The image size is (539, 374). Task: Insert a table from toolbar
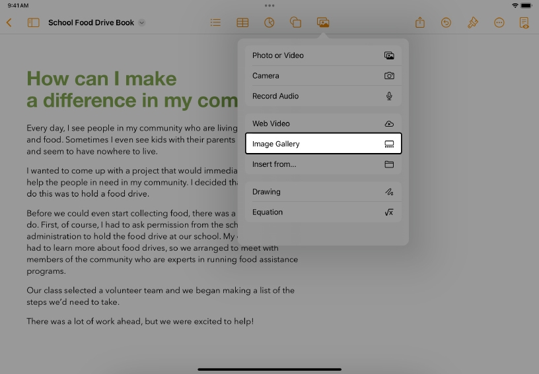click(x=242, y=22)
